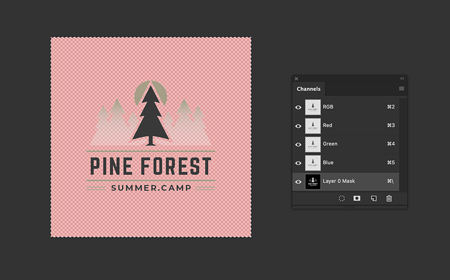
Task: Toggle Green channel visibility eye
Action: 298,144
